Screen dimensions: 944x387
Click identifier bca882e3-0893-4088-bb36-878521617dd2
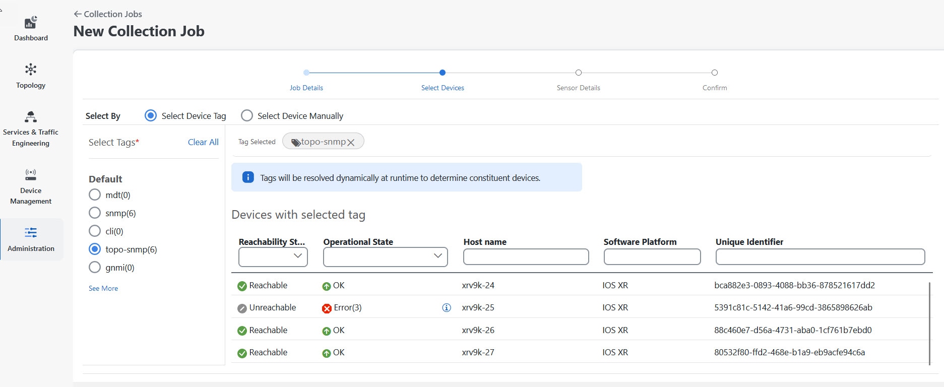click(x=794, y=285)
